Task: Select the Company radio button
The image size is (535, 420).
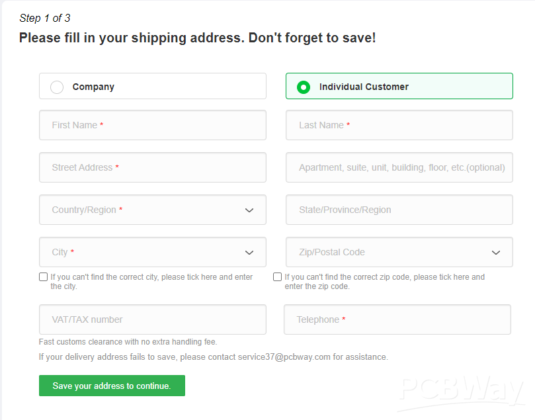Action: (x=58, y=87)
